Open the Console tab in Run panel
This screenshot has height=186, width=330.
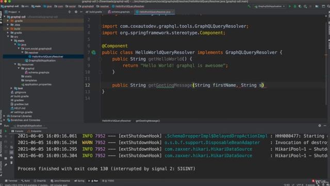pos(17,131)
